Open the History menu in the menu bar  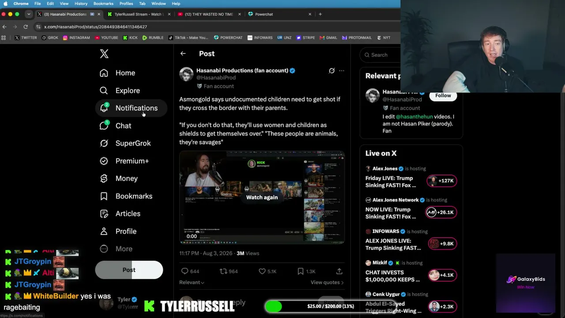point(81,4)
